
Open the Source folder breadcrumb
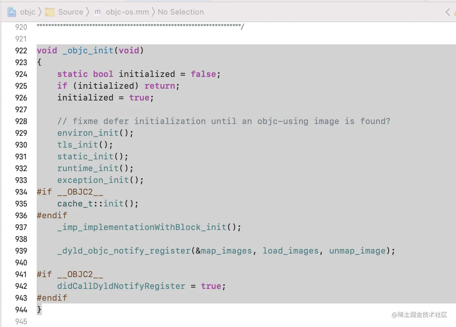pos(71,12)
